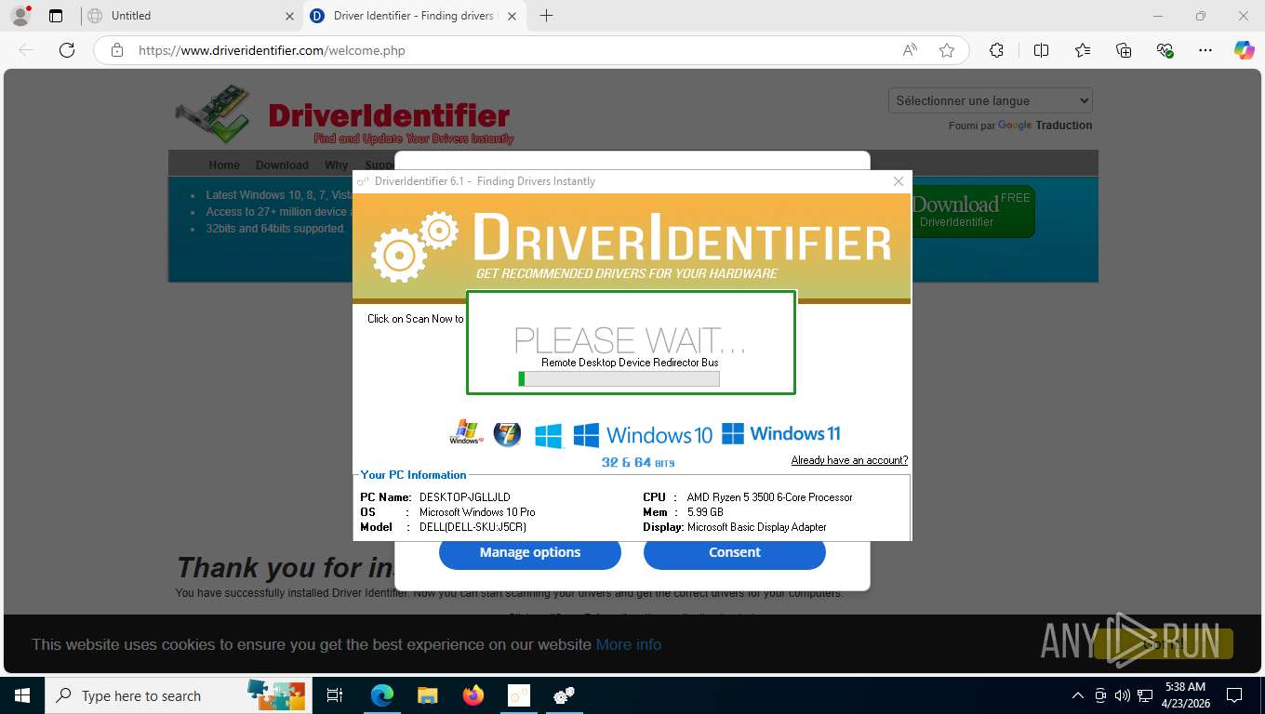
Task: Open the Windows Start menu
Action: click(x=22, y=695)
